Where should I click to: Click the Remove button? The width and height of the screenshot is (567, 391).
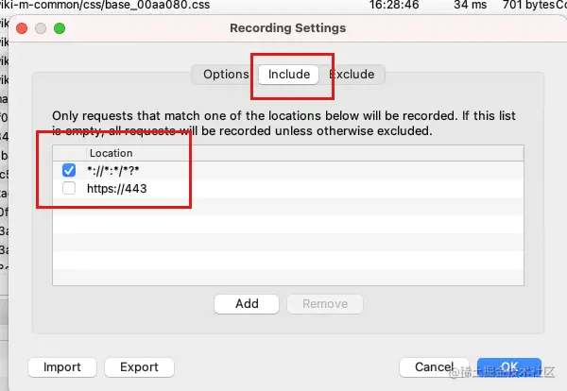pos(325,304)
